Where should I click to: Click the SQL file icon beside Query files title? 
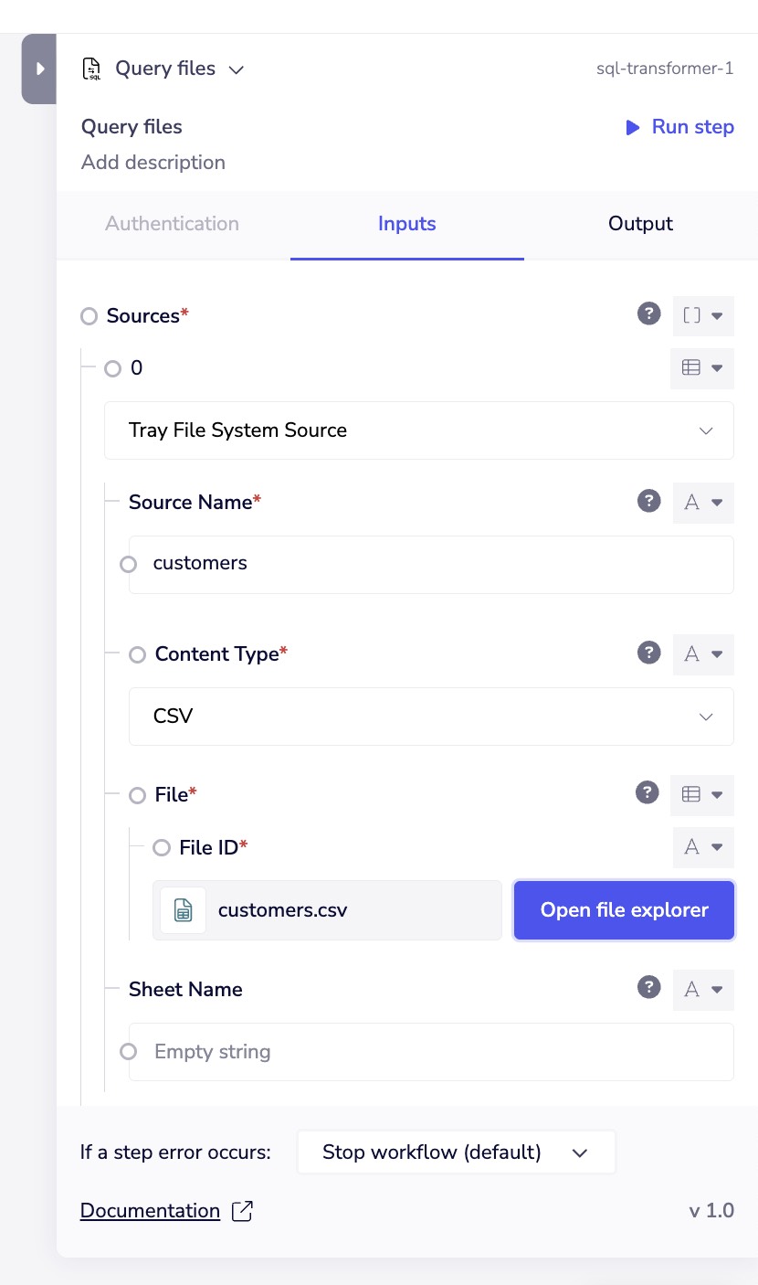pos(90,68)
